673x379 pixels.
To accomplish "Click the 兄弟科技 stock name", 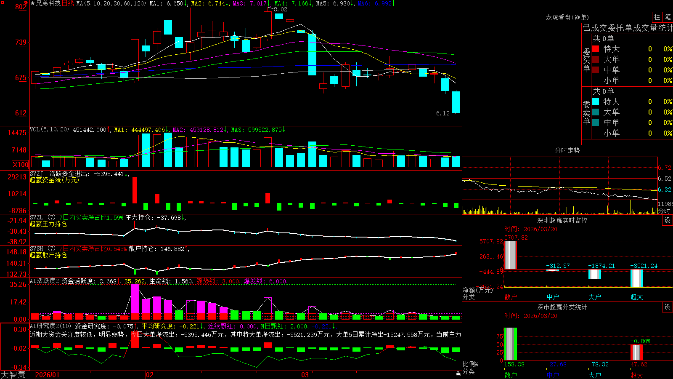I will [x=48, y=3].
